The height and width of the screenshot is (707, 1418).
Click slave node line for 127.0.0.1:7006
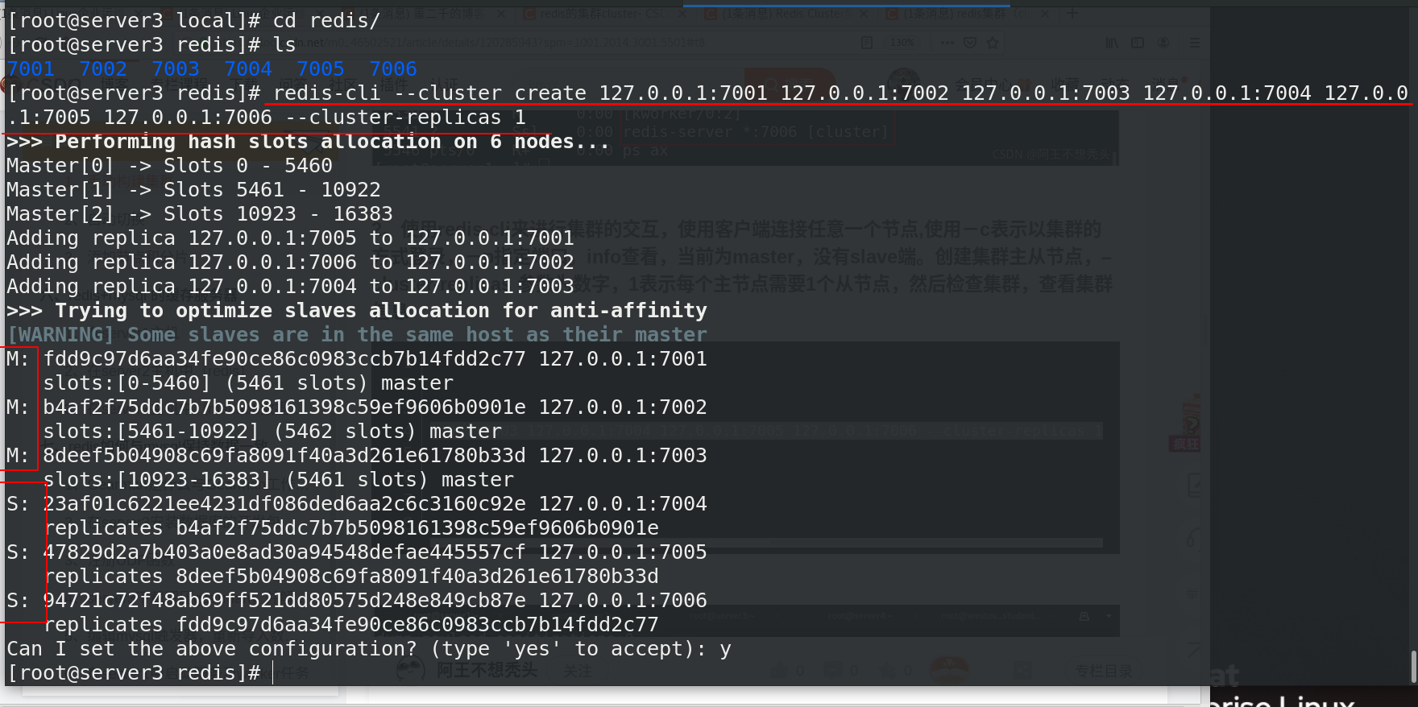click(x=357, y=601)
